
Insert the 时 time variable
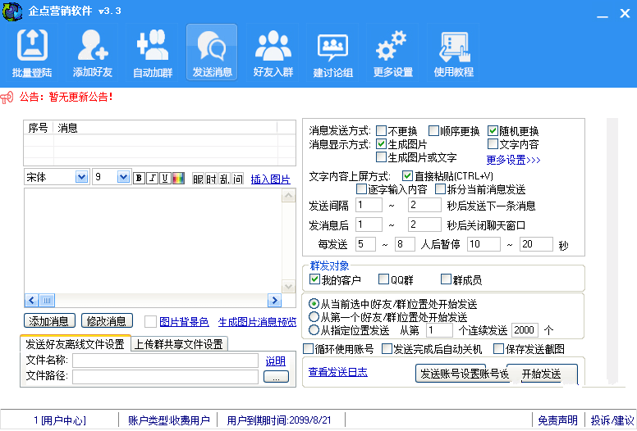click(x=211, y=179)
